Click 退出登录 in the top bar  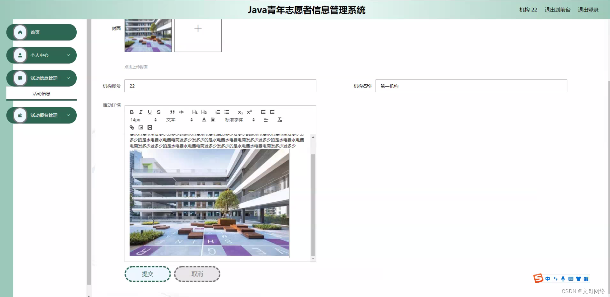[588, 10]
